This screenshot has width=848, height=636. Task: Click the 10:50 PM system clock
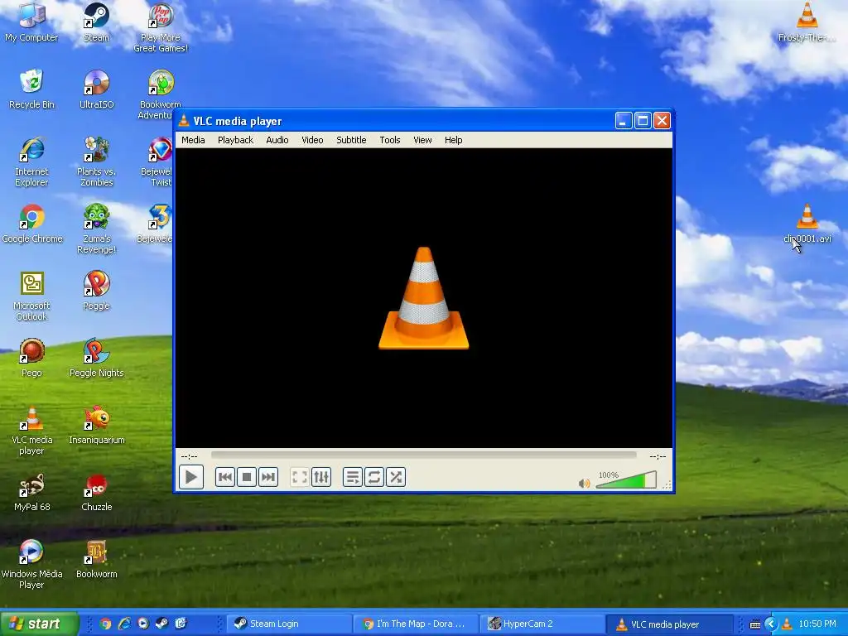pyautogui.click(x=817, y=624)
